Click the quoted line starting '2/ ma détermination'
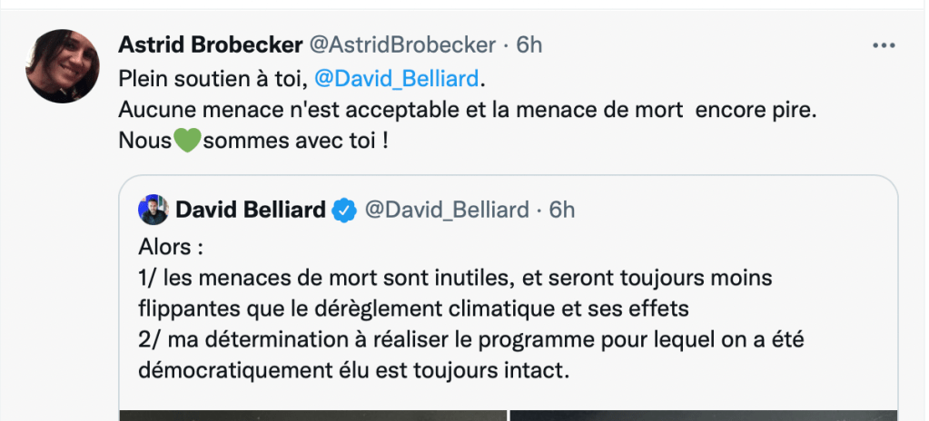The image size is (929, 421). pos(472,339)
